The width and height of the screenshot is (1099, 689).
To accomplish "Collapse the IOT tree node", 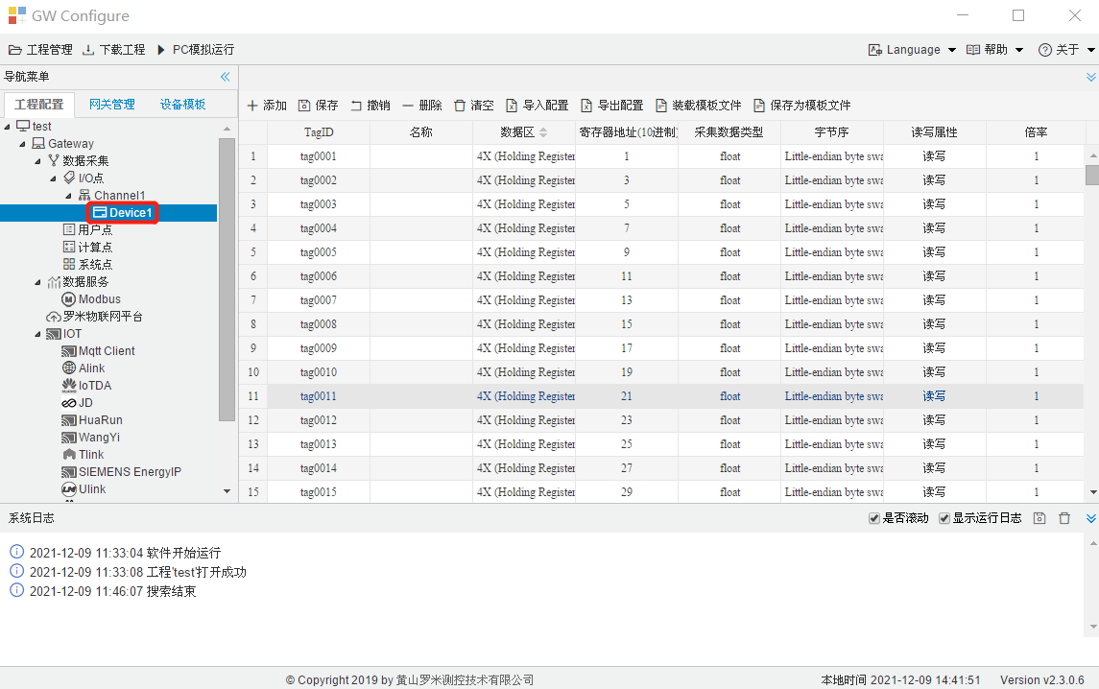I will tap(37, 334).
